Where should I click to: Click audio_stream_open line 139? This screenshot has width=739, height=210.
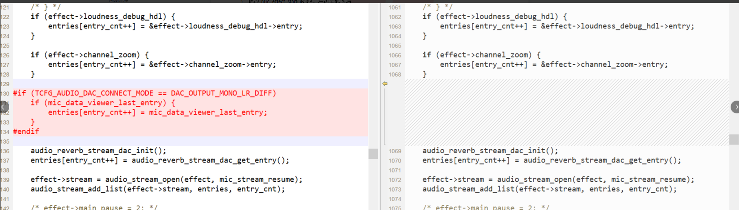[167, 180]
